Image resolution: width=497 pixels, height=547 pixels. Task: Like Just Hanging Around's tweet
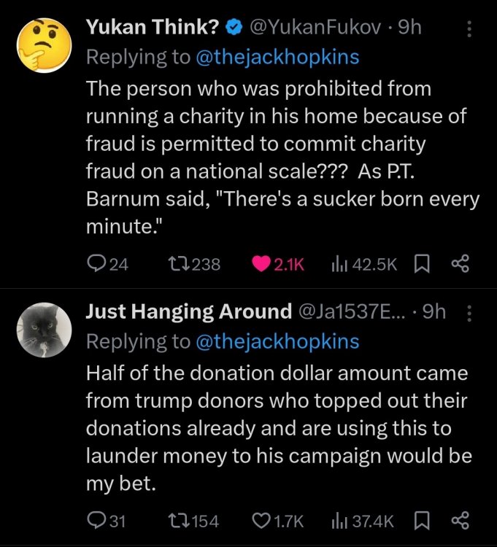point(261,520)
